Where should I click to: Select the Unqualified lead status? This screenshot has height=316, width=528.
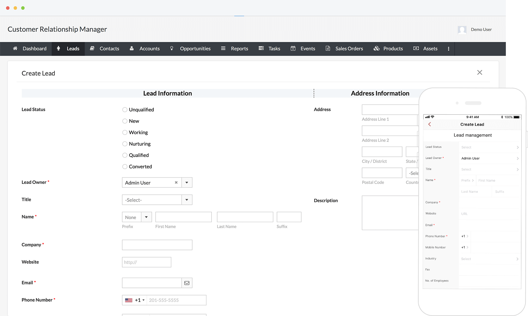[x=125, y=110]
